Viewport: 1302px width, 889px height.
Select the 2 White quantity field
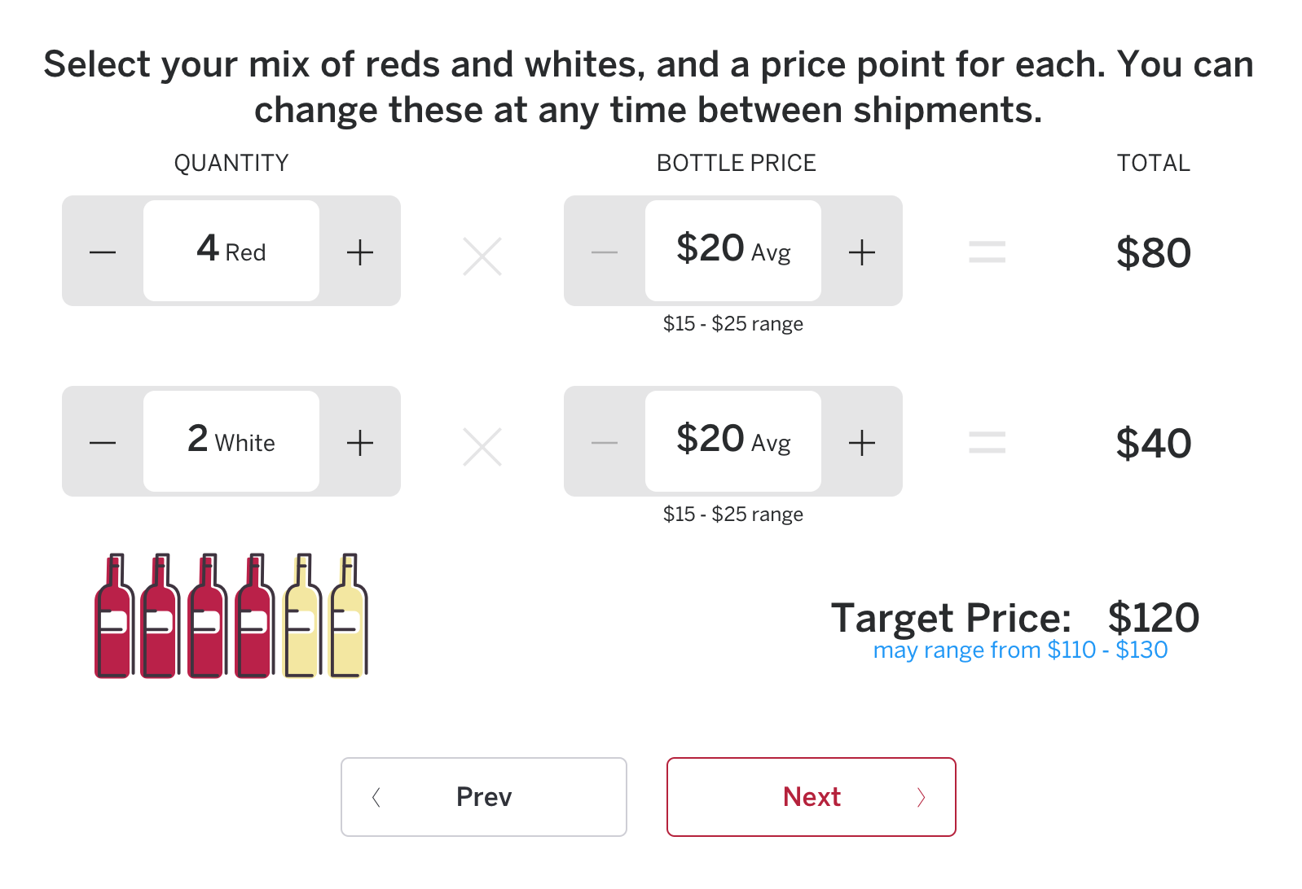pyautogui.click(x=231, y=441)
